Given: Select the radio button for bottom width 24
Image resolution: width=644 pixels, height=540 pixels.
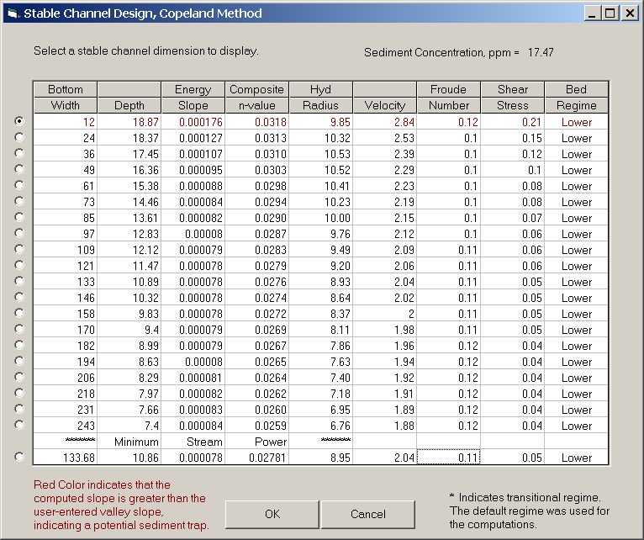Looking at the screenshot, I should point(19,137).
